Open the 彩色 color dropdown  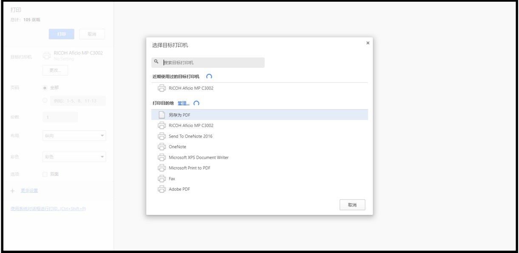[74, 157]
